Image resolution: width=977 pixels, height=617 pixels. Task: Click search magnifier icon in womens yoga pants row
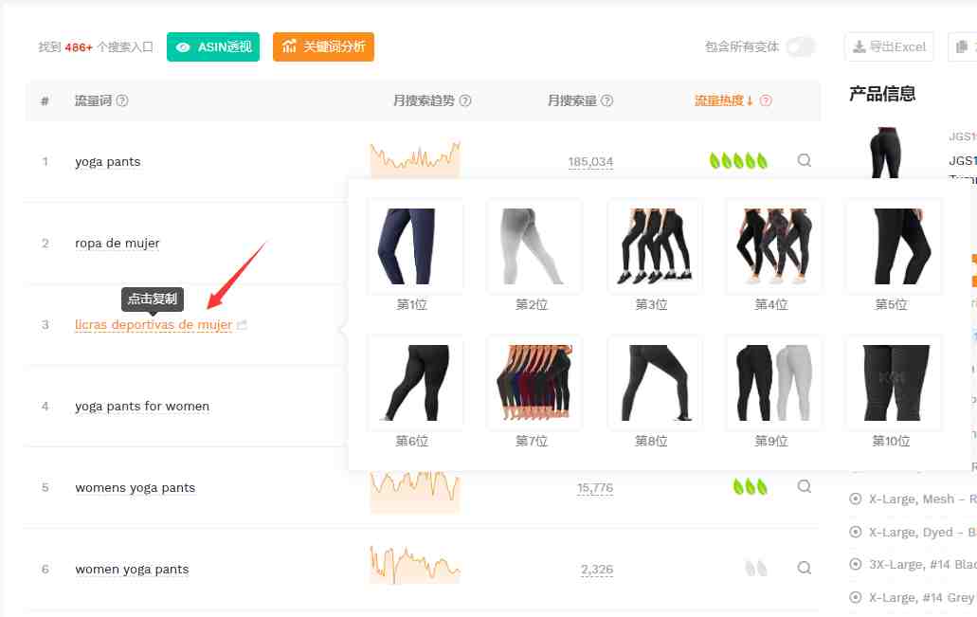(x=805, y=486)
